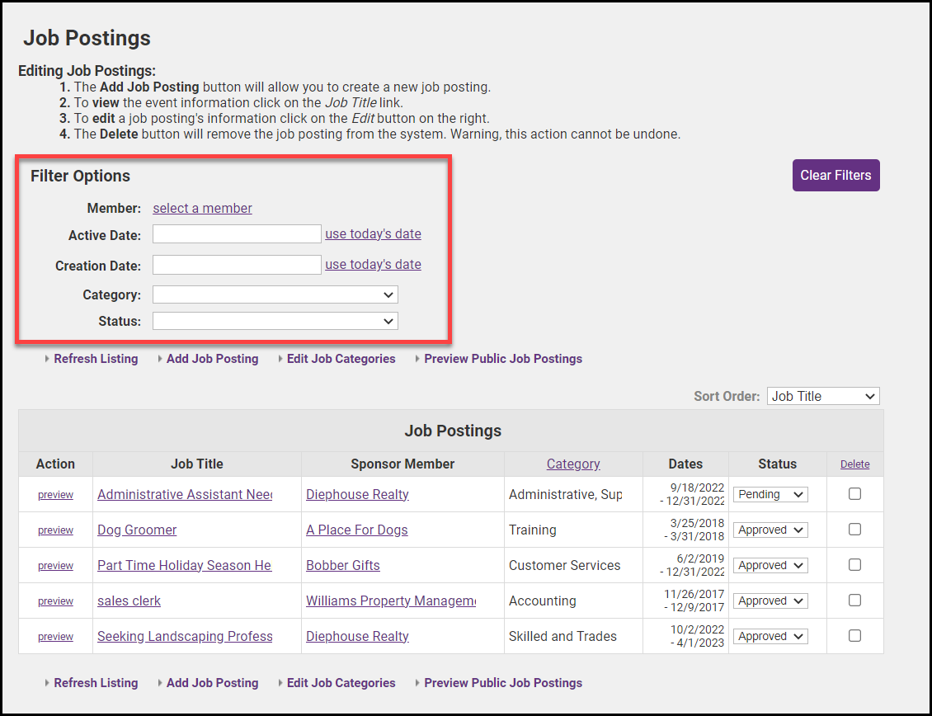Expand the Status filter dropdown

275,321
